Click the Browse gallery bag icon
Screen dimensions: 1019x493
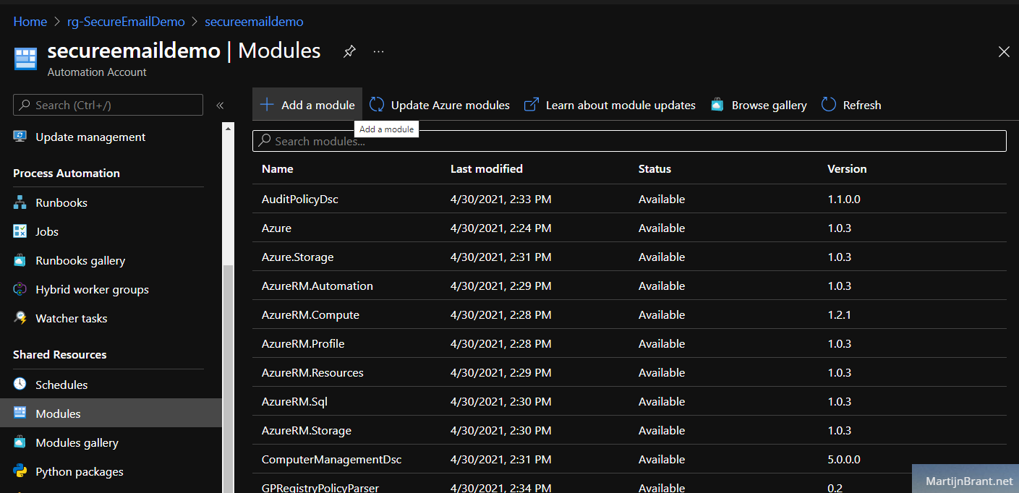[x=717, y=105]
